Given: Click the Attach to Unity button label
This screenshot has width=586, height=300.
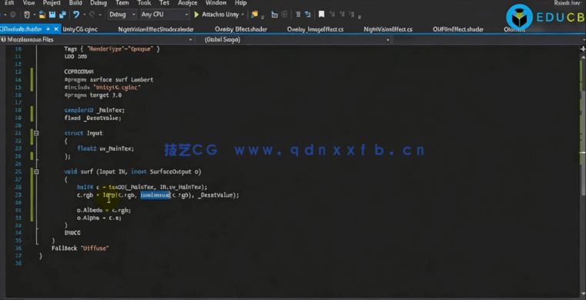Looking at the screenshot, I should (x=219, y=15).
